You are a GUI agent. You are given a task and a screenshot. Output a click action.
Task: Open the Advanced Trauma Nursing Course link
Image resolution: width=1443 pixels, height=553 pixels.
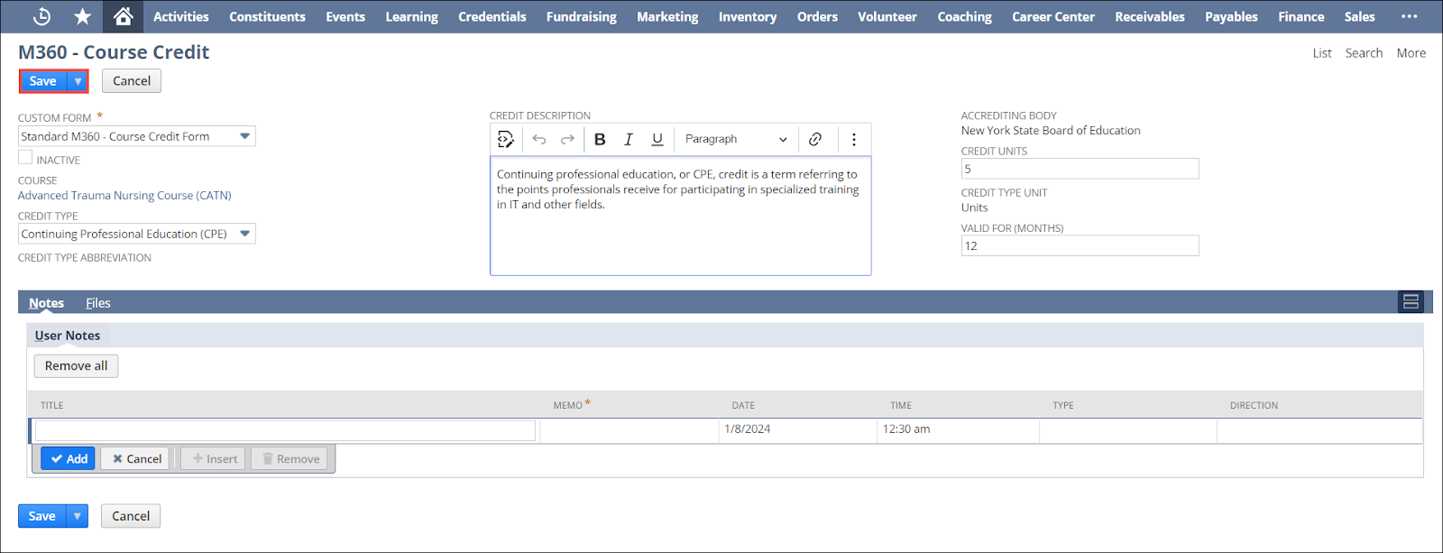124,195
